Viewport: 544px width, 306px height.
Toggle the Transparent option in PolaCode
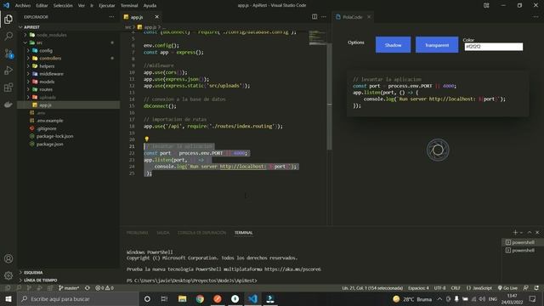tap(437, 45)
